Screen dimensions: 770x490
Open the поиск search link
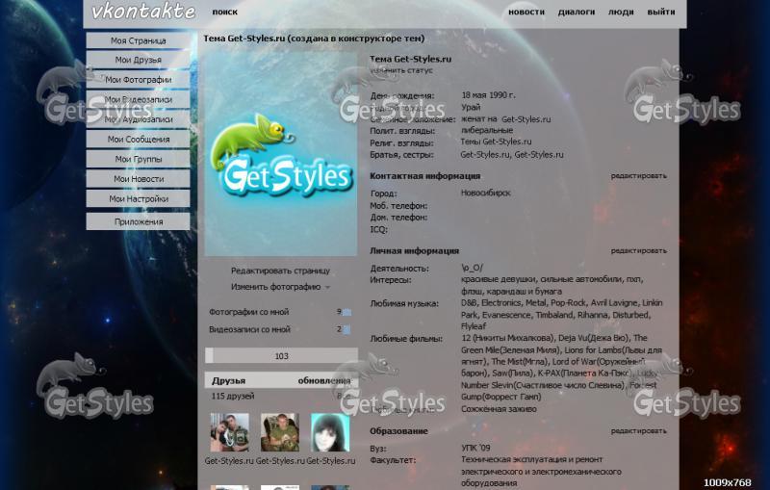coord(225,12)
